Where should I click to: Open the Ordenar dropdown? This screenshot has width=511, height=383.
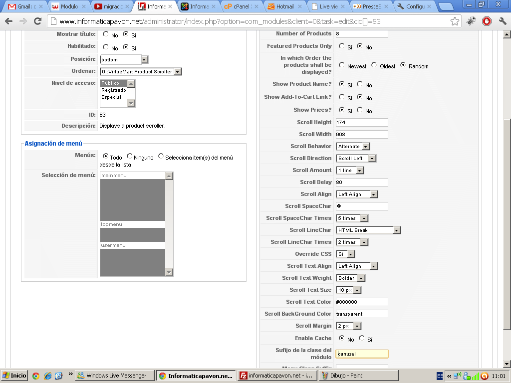pos(141,72)
